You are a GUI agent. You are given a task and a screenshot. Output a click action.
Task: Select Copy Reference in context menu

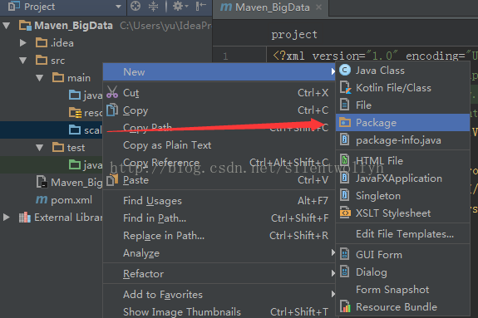(219, 163)
